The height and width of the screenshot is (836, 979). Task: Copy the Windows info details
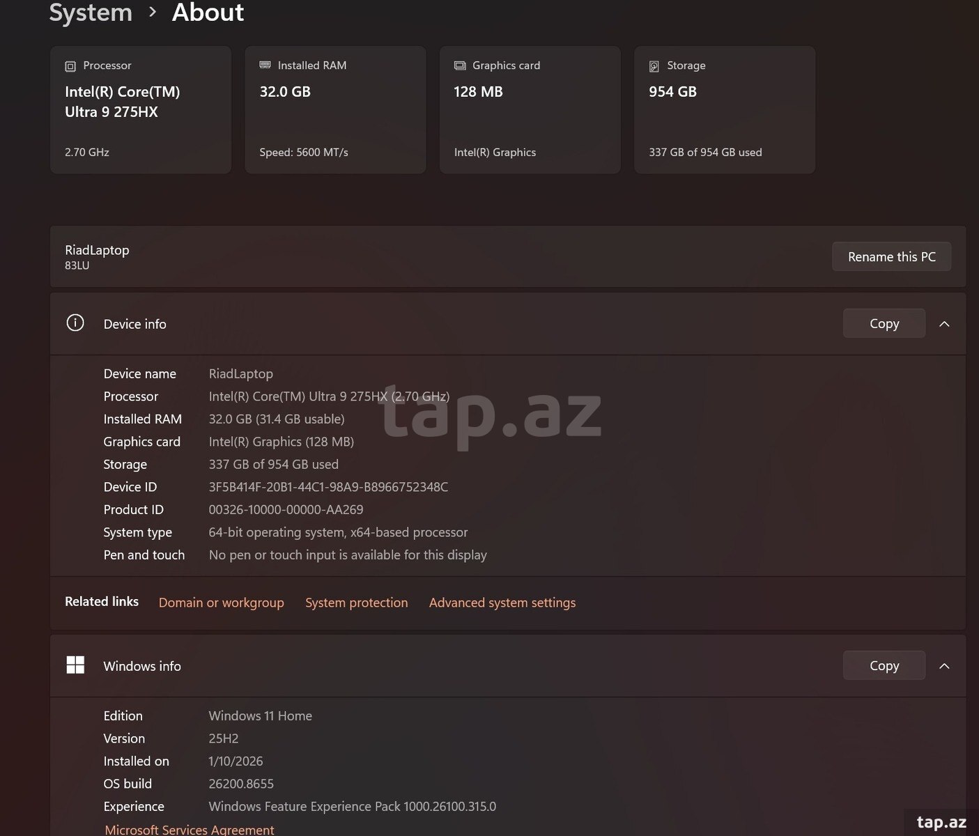click(884, 665)
